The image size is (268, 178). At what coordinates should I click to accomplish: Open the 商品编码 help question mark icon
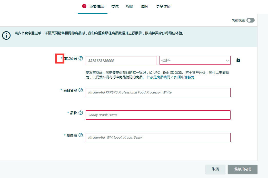(x=81, y=58)
